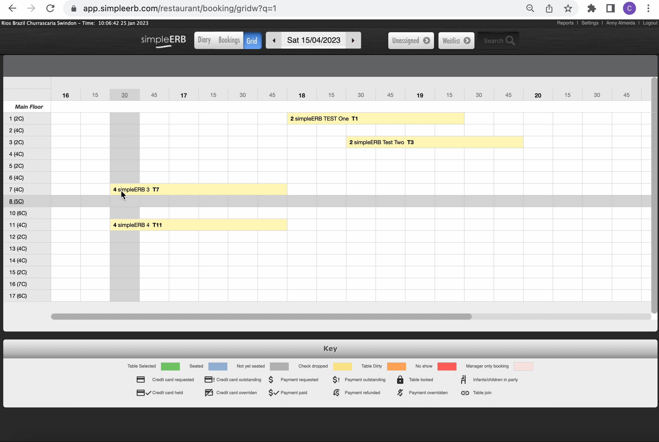The width and height of the screenshot is (659, 442).
Task: Open the Reports page
Action: [x=565, y=23]
